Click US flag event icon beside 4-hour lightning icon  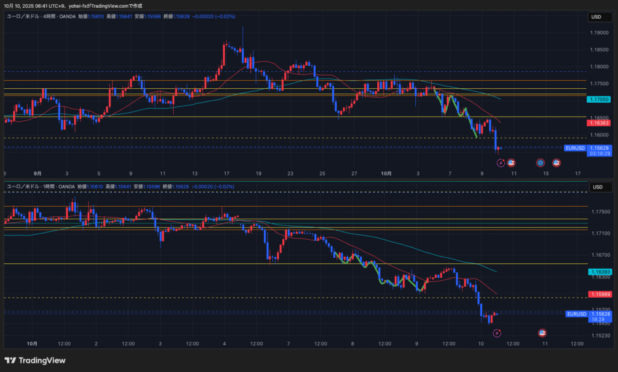[x=511, y=162]
